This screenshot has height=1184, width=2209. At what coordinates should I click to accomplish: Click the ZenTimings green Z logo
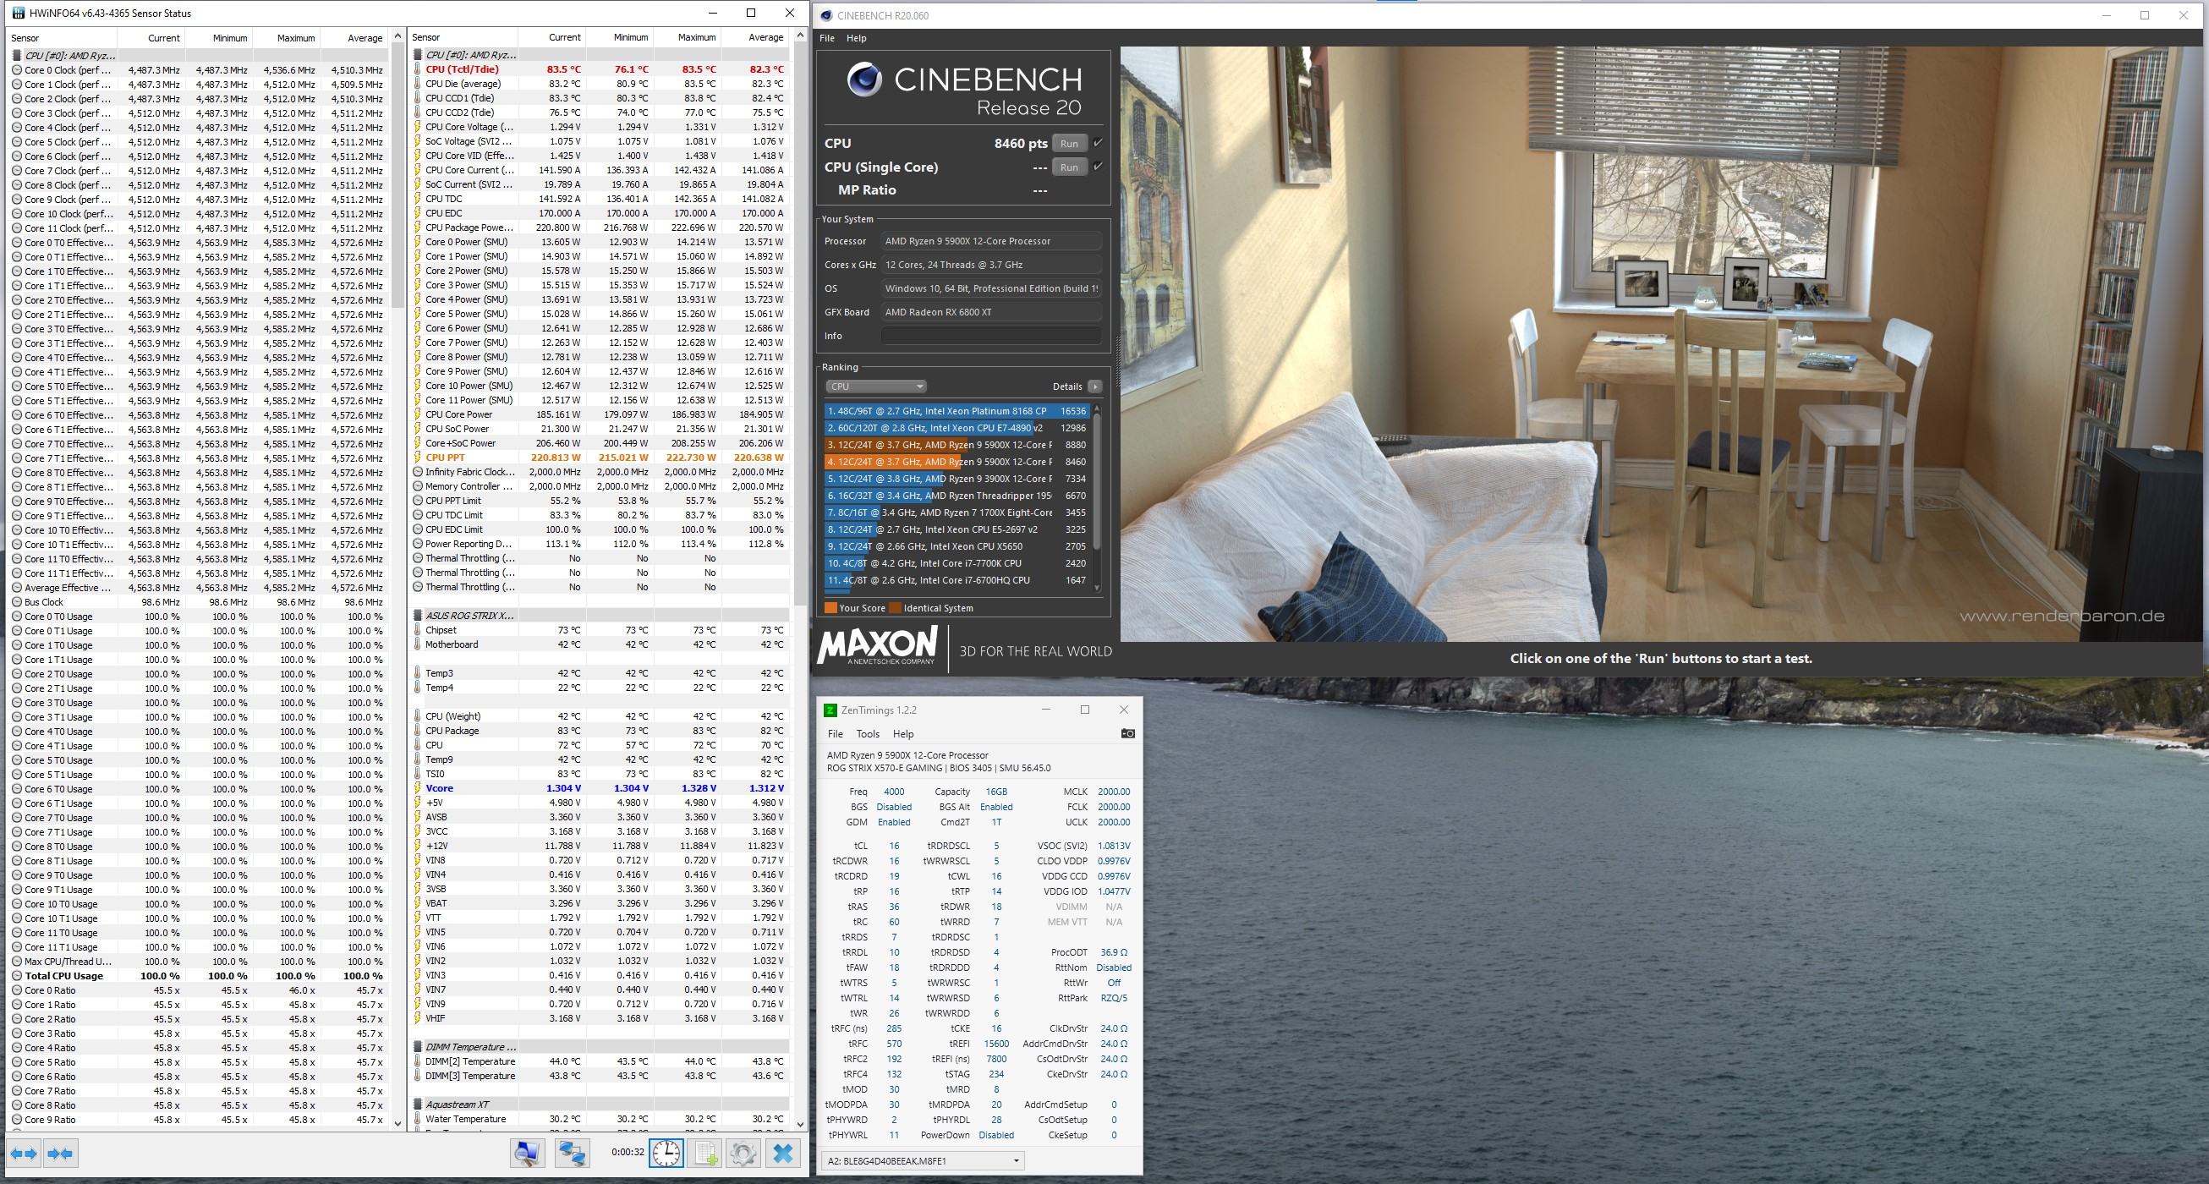tap(830, 710)
